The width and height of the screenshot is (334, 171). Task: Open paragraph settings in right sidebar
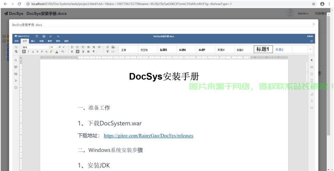312,61
